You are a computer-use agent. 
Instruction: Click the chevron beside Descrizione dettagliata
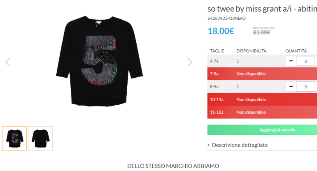[x=208, y=145]
